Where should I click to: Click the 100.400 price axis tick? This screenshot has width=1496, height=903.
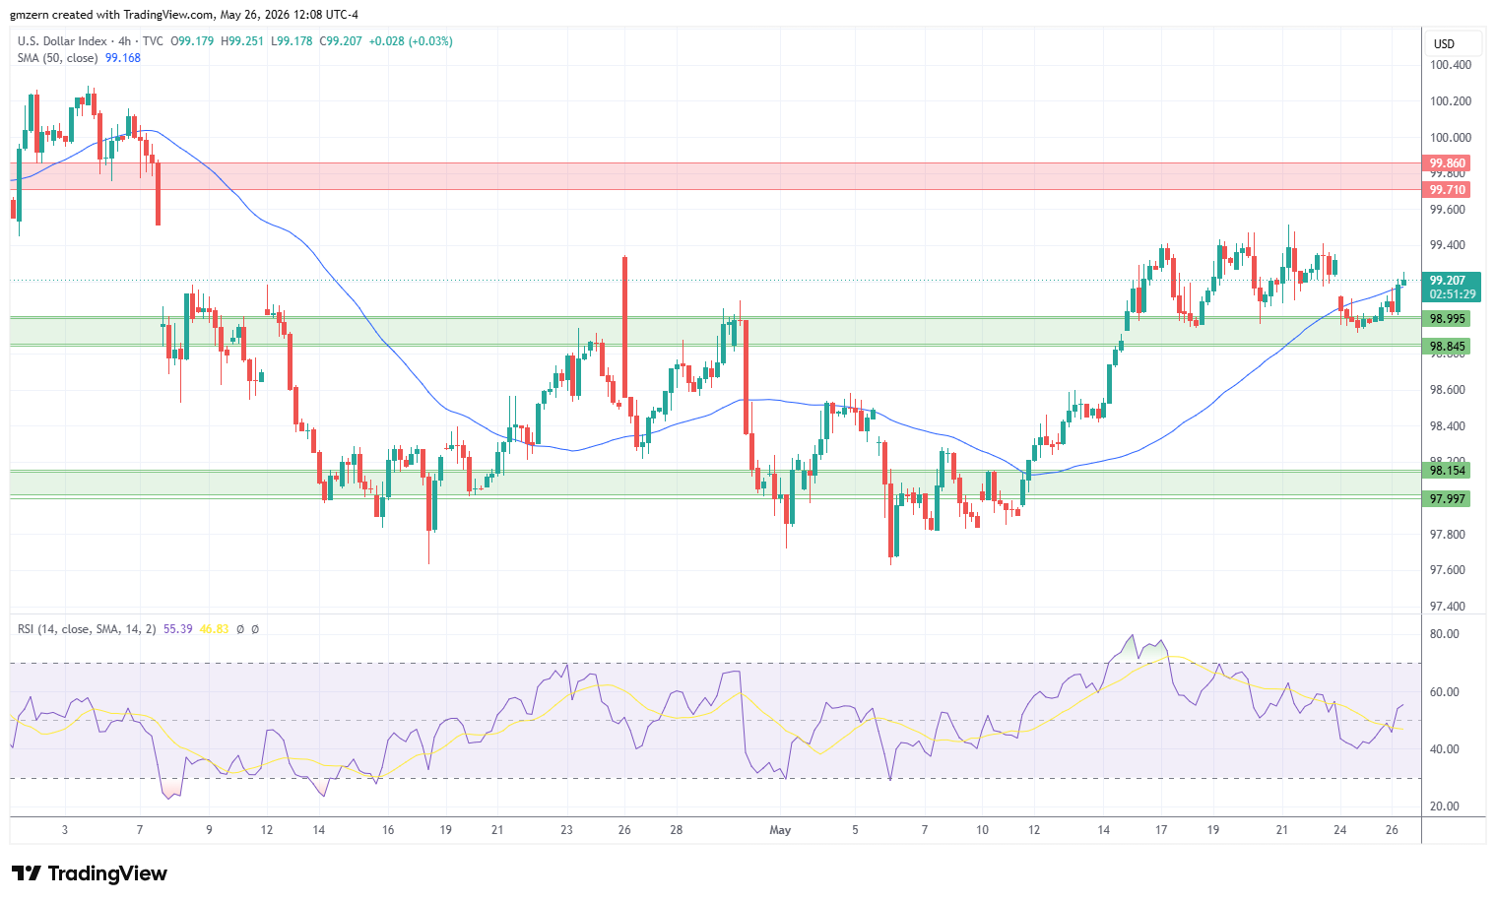coord(1451,65)
